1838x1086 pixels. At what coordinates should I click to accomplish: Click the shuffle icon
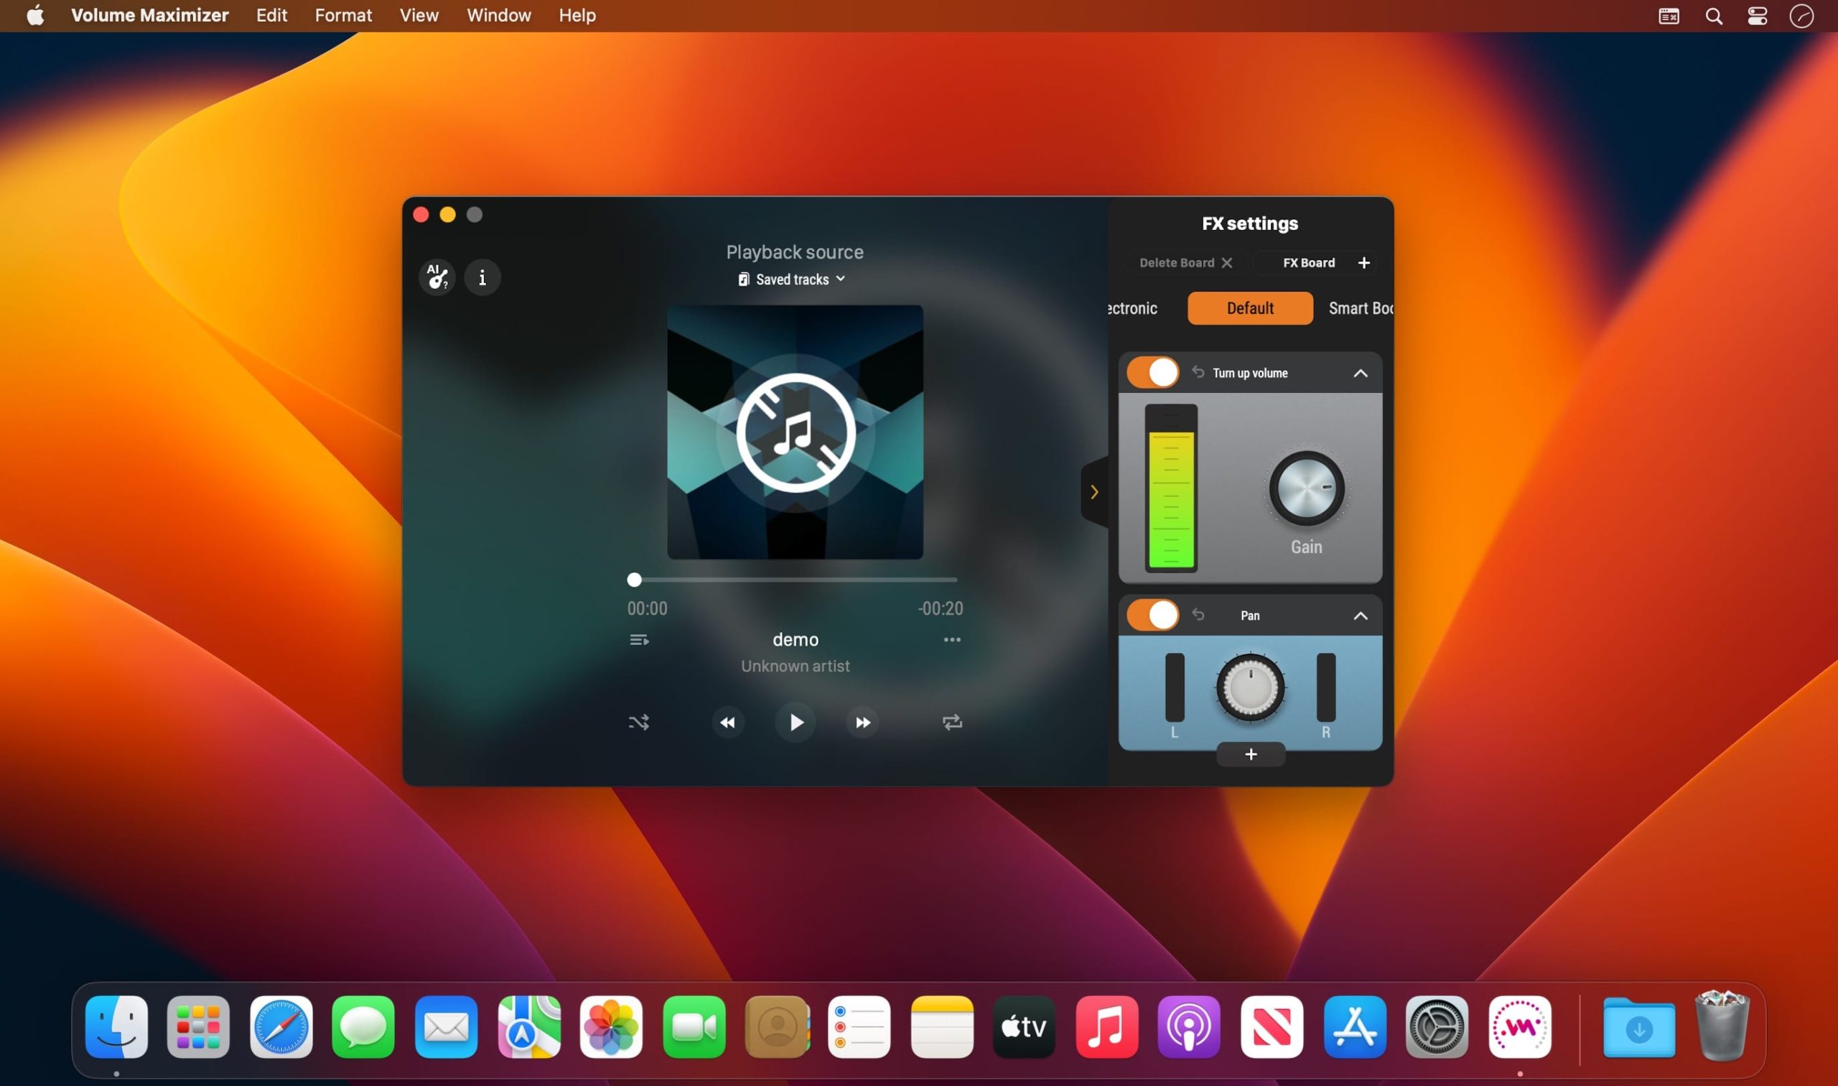tap(638, 722)
